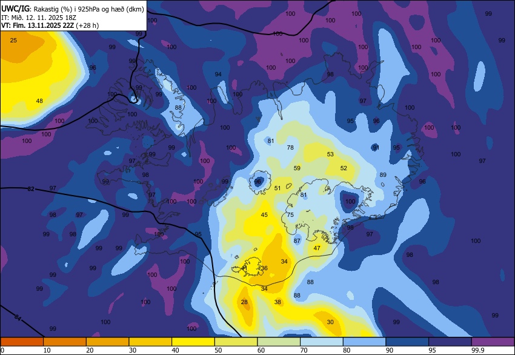Click the legend label '20'
515x355 pixels.
click(x=90, y=350)
